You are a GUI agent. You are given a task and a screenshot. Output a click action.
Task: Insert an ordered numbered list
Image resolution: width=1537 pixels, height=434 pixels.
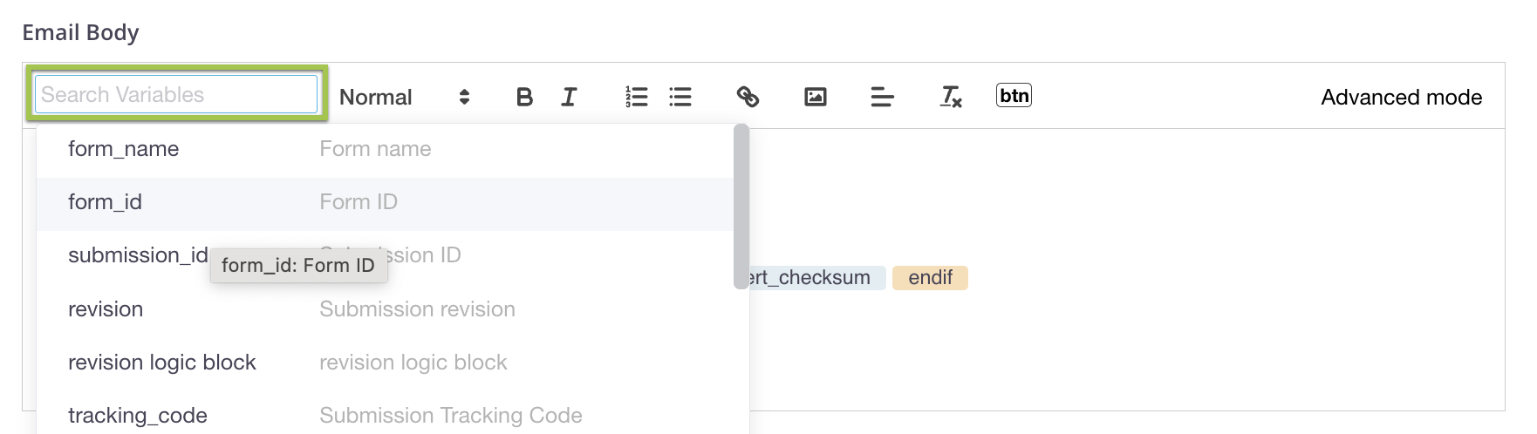[637, 97]
